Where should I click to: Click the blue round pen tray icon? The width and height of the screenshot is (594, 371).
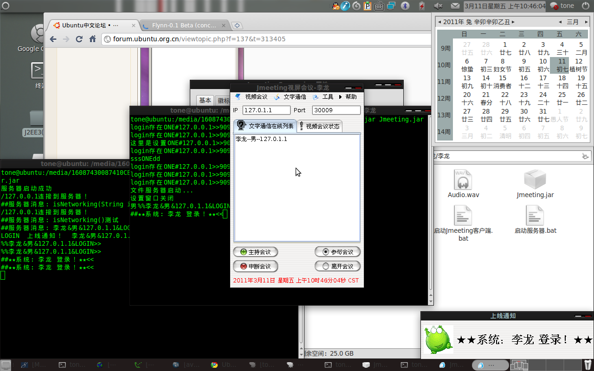tap(345, 6)
